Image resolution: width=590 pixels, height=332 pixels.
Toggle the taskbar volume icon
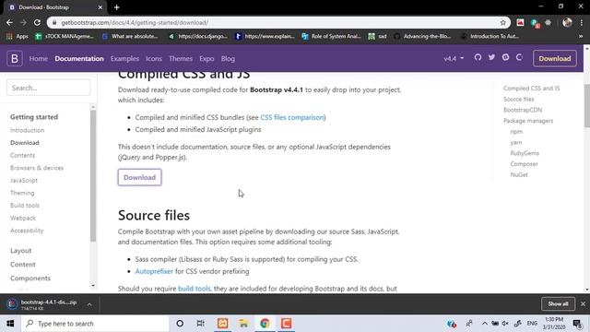[505, 324]
